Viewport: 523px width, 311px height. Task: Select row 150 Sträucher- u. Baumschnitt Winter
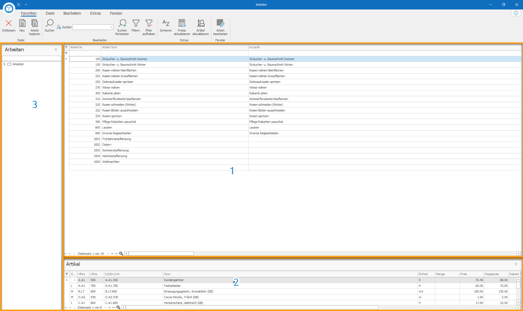[295, 65]
